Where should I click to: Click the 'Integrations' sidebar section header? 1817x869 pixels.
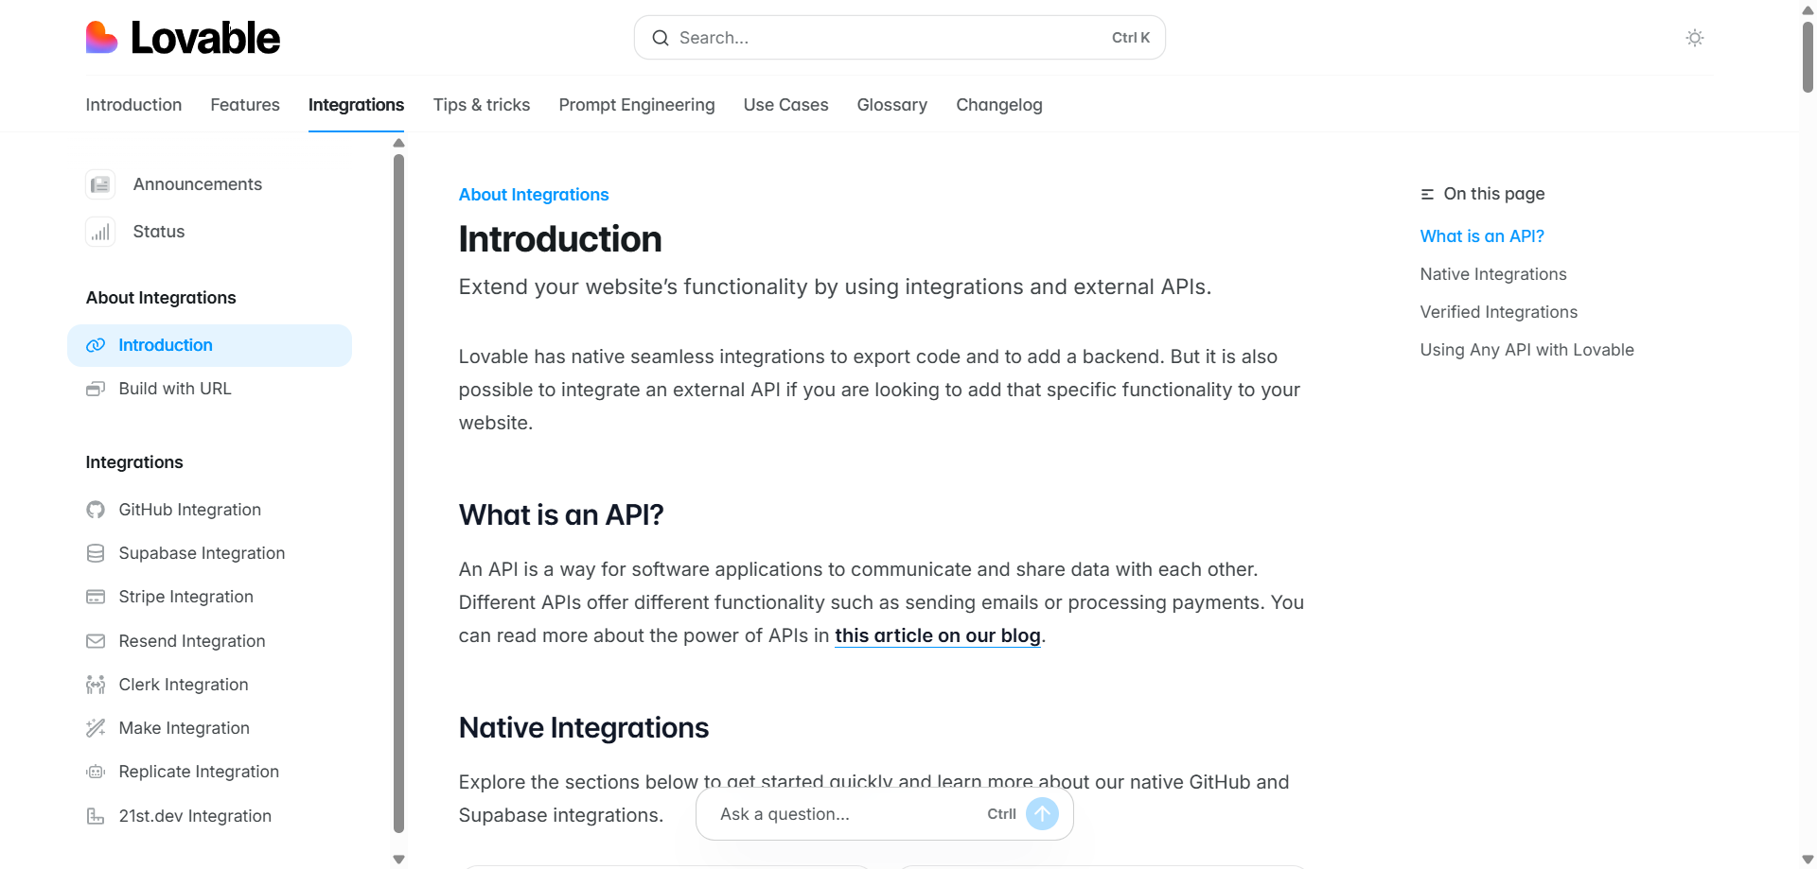point(134,462)
